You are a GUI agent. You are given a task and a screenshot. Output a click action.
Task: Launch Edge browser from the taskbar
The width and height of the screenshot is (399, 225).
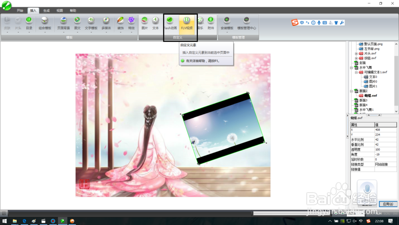tap(24, 221)
